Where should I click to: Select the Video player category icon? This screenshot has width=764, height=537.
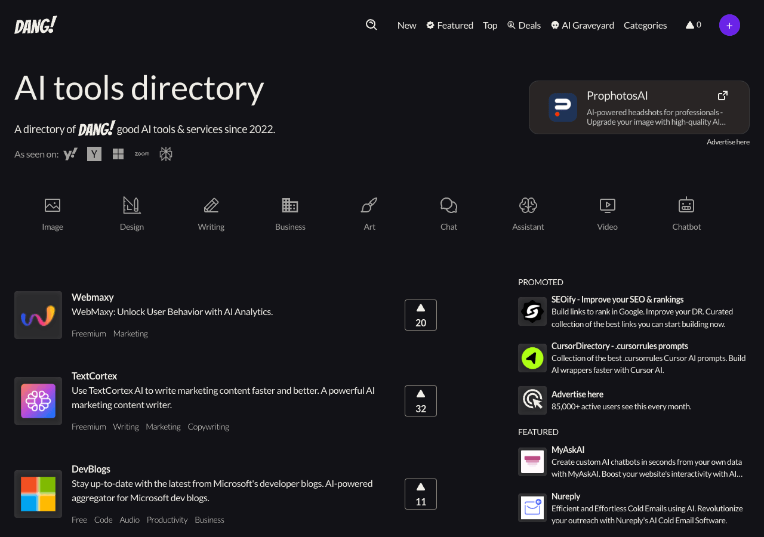pyautogui.click(x=608, y=205)
